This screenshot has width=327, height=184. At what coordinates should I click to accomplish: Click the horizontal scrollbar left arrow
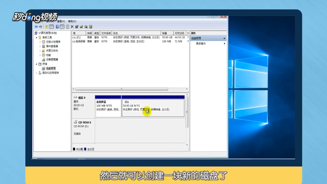pos(73,89)
